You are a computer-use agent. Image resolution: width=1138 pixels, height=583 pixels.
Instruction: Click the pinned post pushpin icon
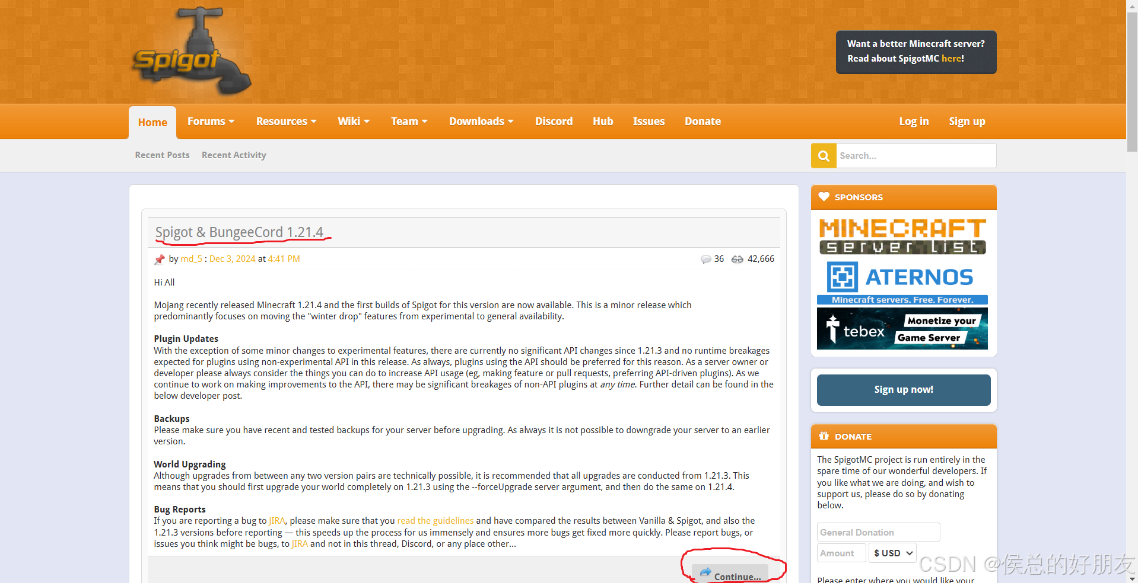point(160,260)
